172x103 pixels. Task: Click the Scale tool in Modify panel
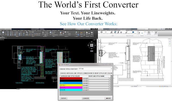[16, 35]
